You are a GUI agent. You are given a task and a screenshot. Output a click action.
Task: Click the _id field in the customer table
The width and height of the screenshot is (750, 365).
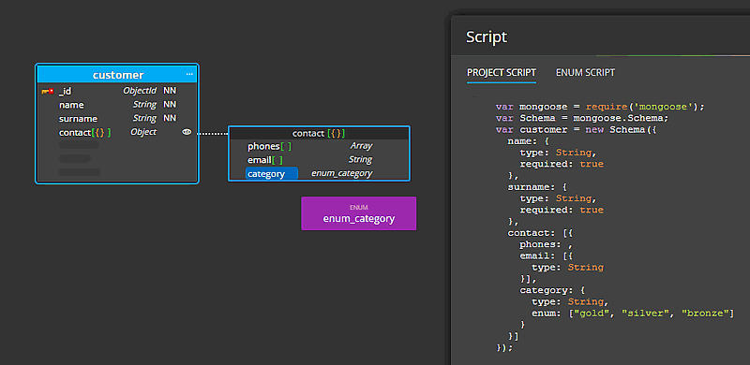tap(65, 91)
